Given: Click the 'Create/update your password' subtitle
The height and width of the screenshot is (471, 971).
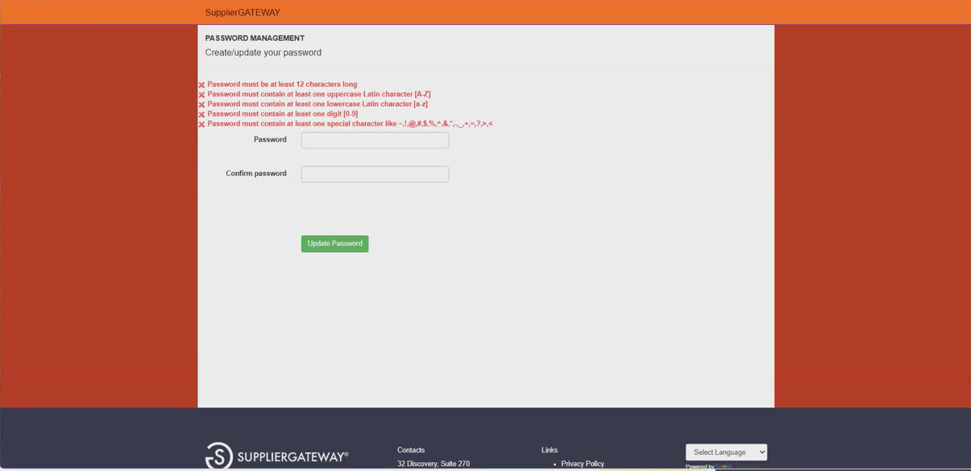Looking at the screenshot, I should (263, 53).
